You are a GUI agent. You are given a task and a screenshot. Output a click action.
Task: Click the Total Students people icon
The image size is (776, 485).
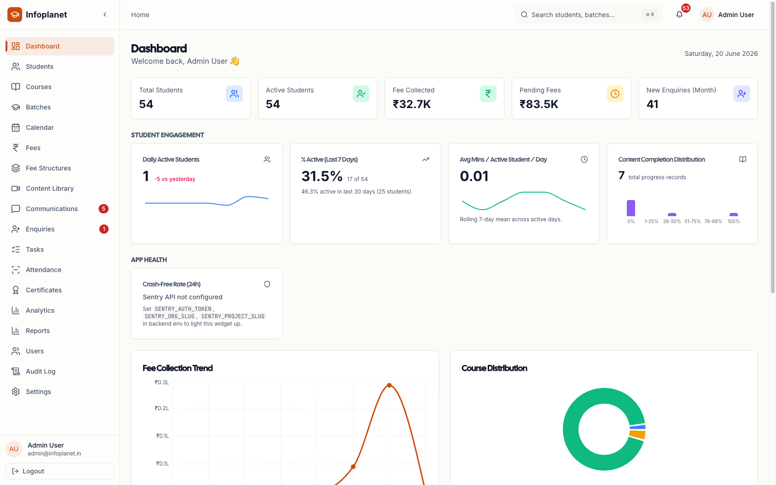click(x=235, y=94)
